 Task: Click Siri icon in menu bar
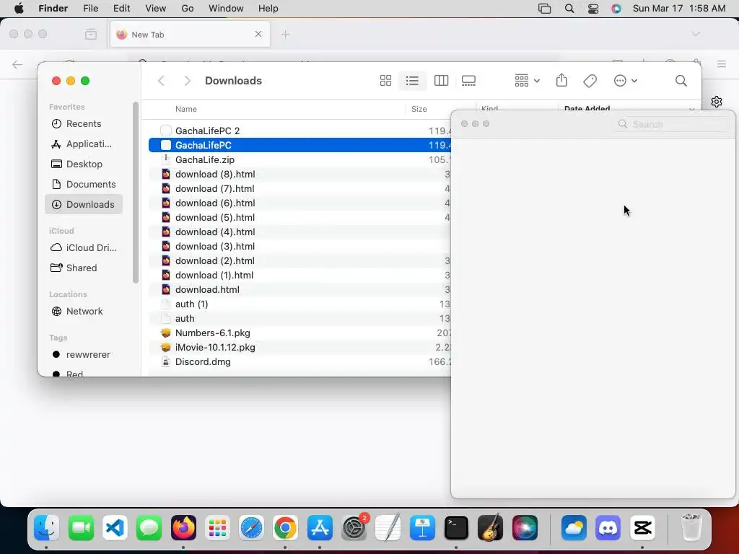coord(616,9)
